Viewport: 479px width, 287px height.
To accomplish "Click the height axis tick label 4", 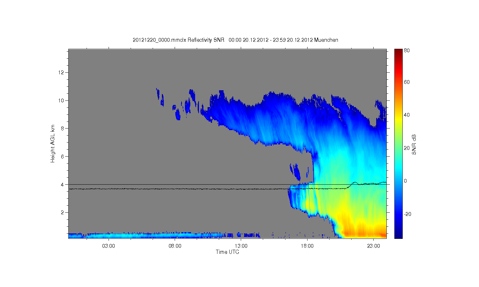I will [x=63, y=185].
